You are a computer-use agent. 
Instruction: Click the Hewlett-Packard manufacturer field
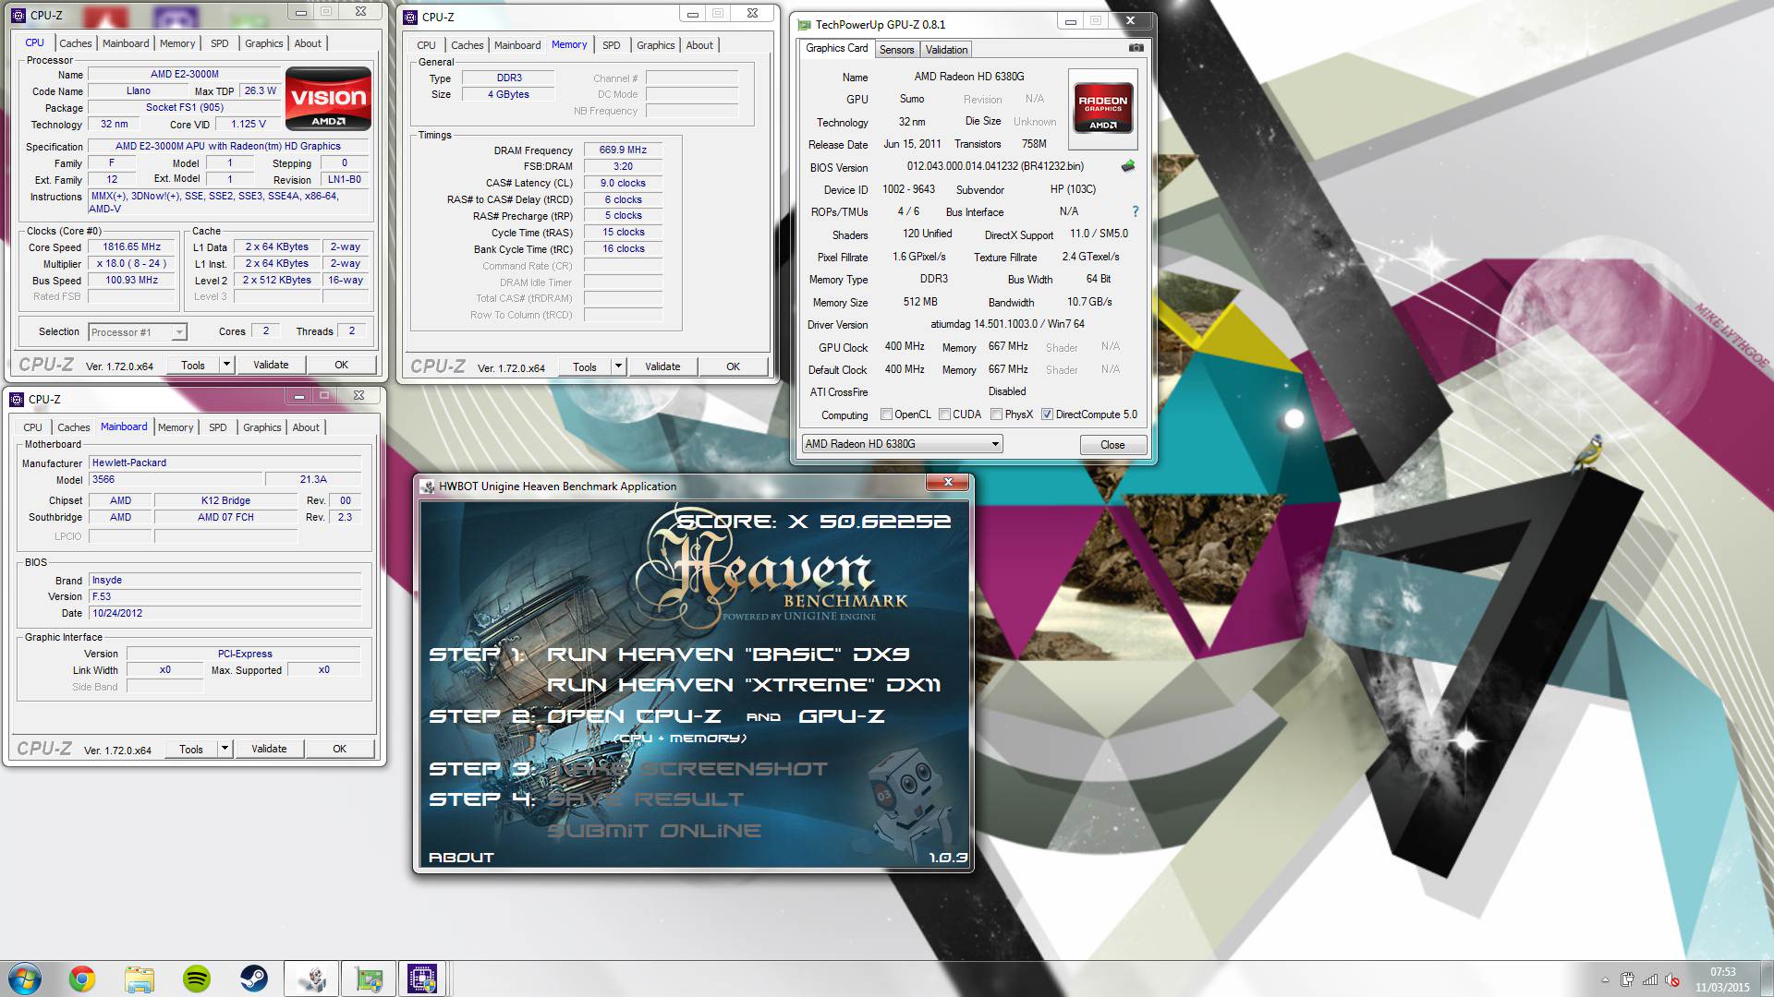tap(225, 462)
